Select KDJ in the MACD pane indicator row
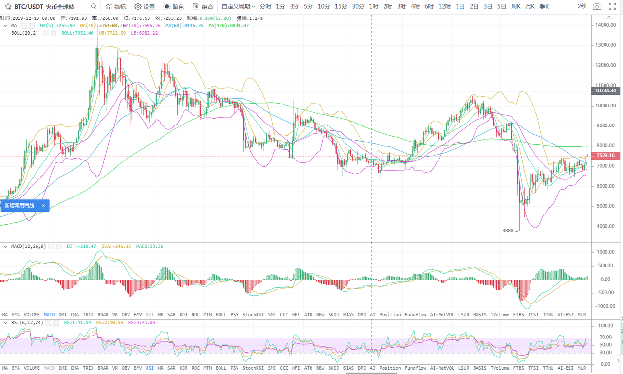Screen dimensions: 623x374 (183, 315)
